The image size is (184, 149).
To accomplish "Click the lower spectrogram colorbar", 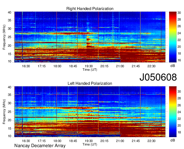I will coord(173,112).
